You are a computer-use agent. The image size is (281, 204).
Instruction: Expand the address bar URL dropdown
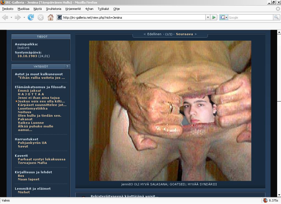click(208, 18)
